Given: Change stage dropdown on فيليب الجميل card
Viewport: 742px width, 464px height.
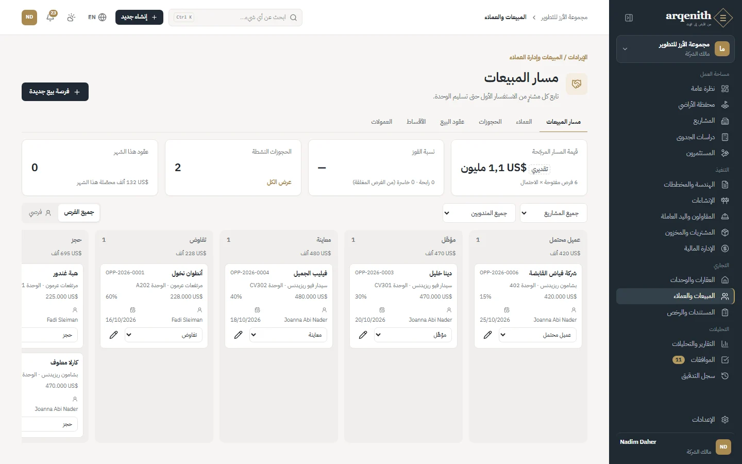Looking at the screenshot, I should click(288, 335).
